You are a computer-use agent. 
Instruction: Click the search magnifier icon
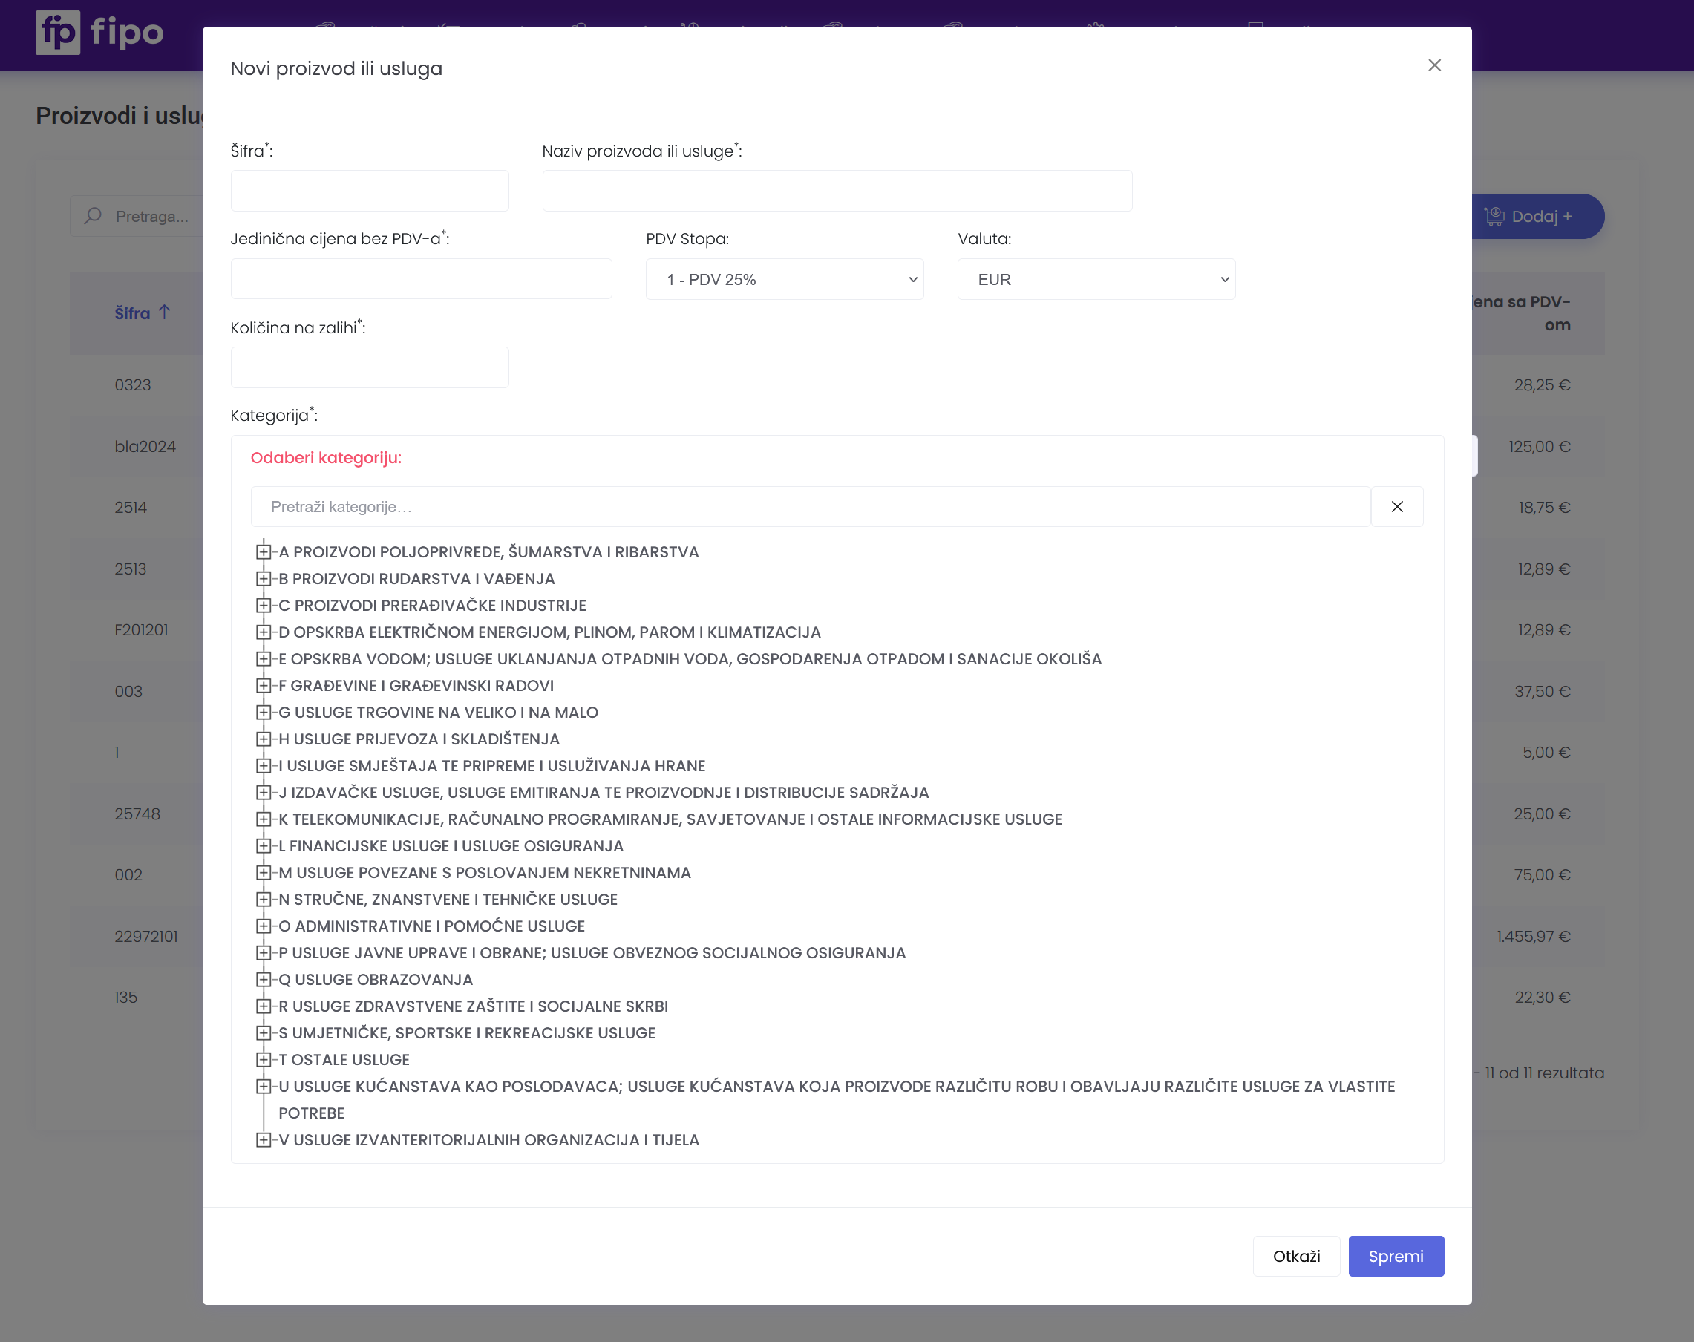tap(94, 215)
